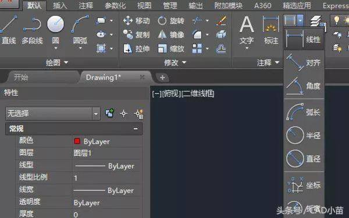Select the Line (直线) drawing tool
Image resolution: width=349 pixels, height=218 pixels.
pyautogui.click(x=9, y=29)
